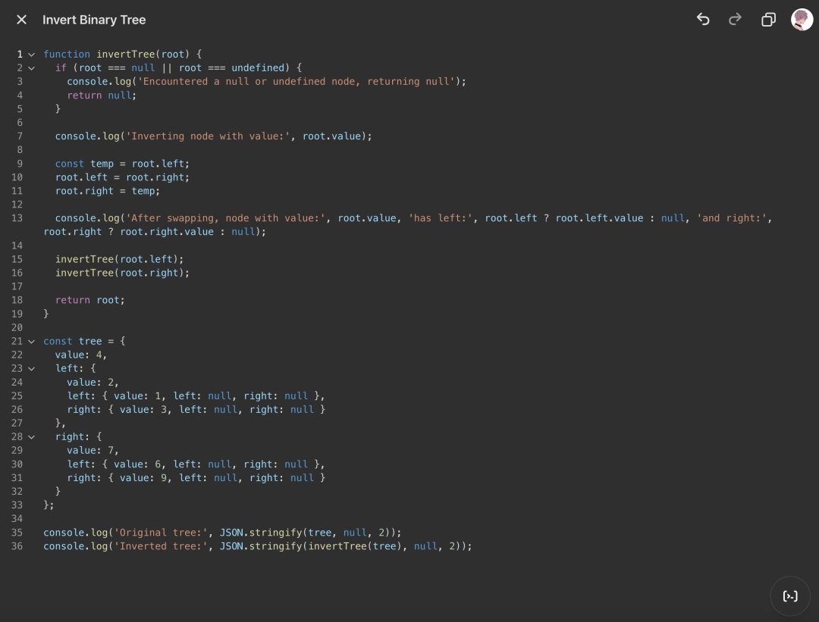819x622 pixels.
Task: Click on the invertTree(root.right) call
Action: click(x=121, y=273)
